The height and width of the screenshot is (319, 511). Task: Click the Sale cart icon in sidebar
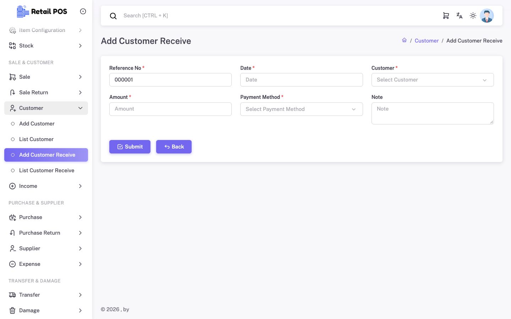pyautogui.click(x=12, y=77)
